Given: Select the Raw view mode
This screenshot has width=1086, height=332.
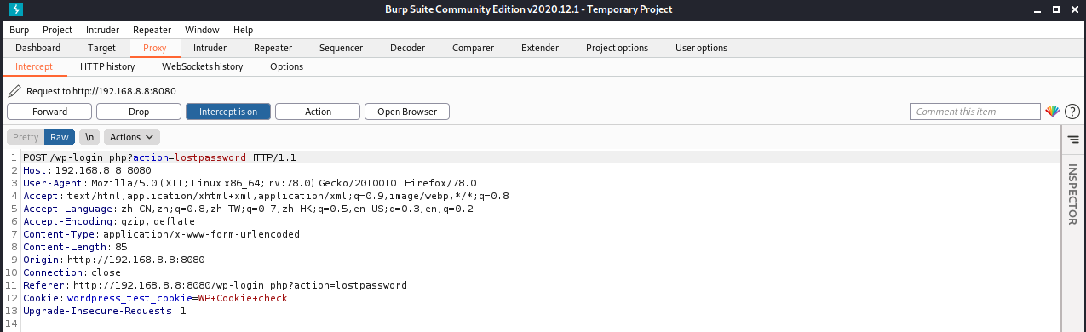Looking at the screenshot, I should pyautogui.click(x=60, y=137).
